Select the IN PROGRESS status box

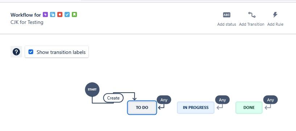(196, 108)
